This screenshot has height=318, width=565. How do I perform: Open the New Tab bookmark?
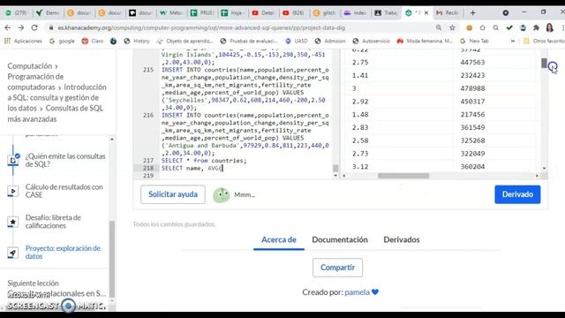pyautogui.click(x=474, y=42)
